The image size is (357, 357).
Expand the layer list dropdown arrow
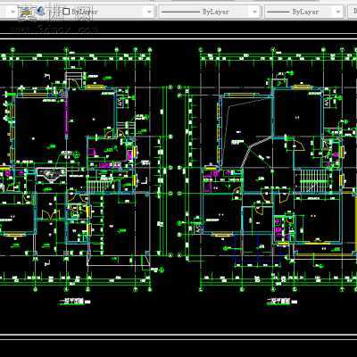click(x=12, y=12)
